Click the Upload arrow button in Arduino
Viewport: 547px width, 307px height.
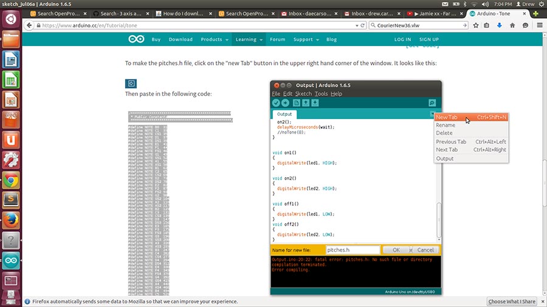point(285,103)
